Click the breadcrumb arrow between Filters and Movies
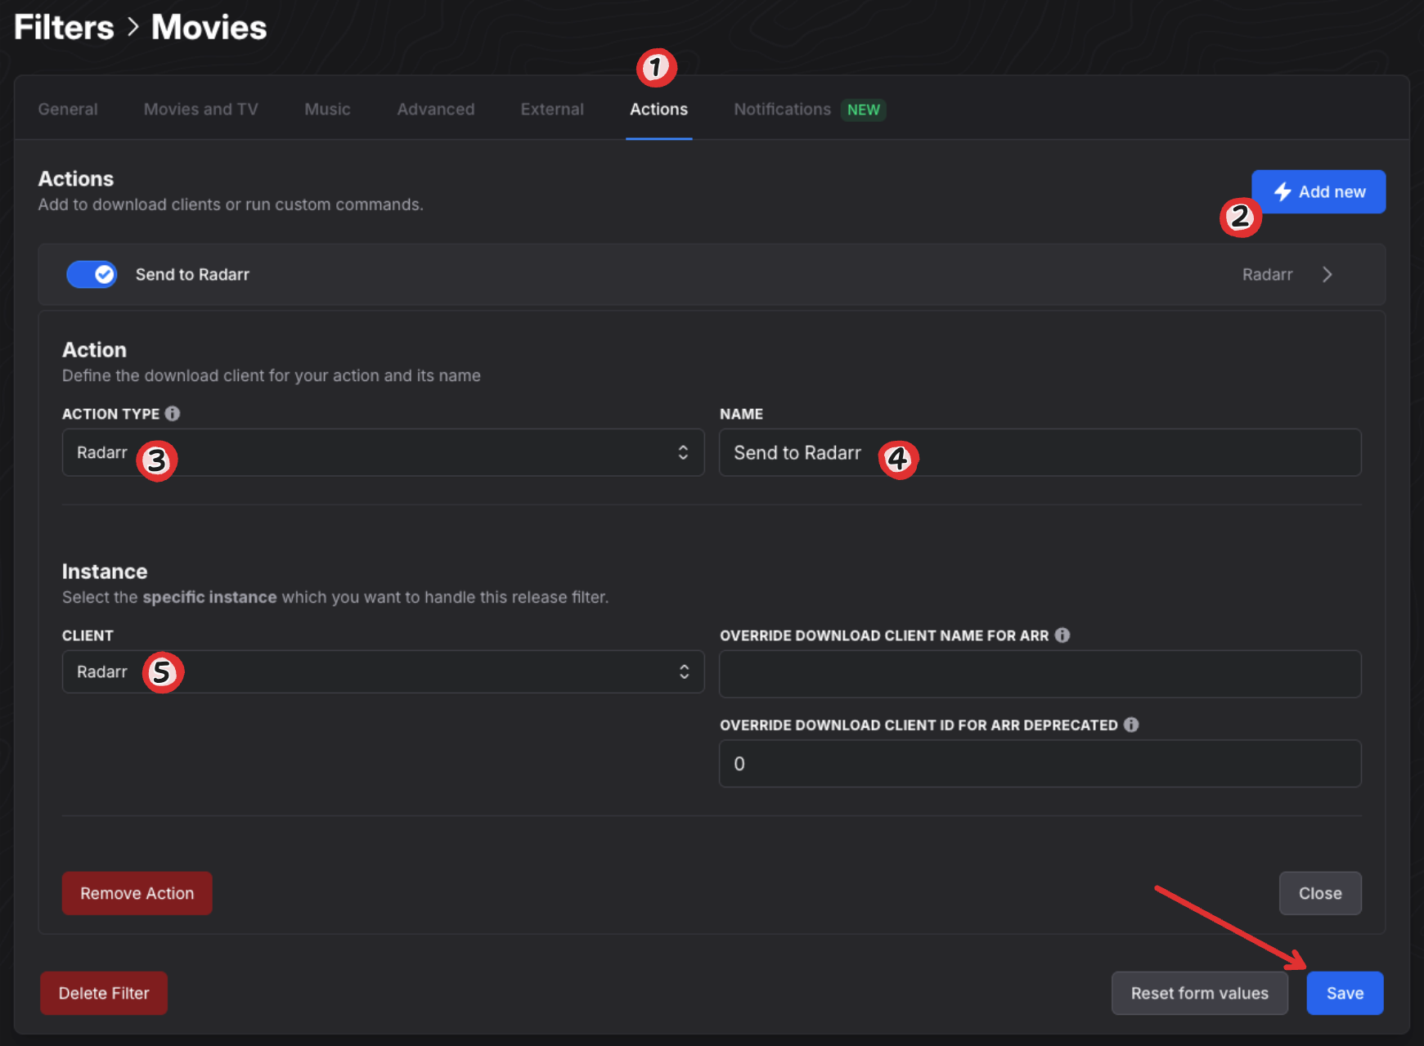Image resolution: width=1424 pixels, height=1046 pixels. tap(133, 28)
